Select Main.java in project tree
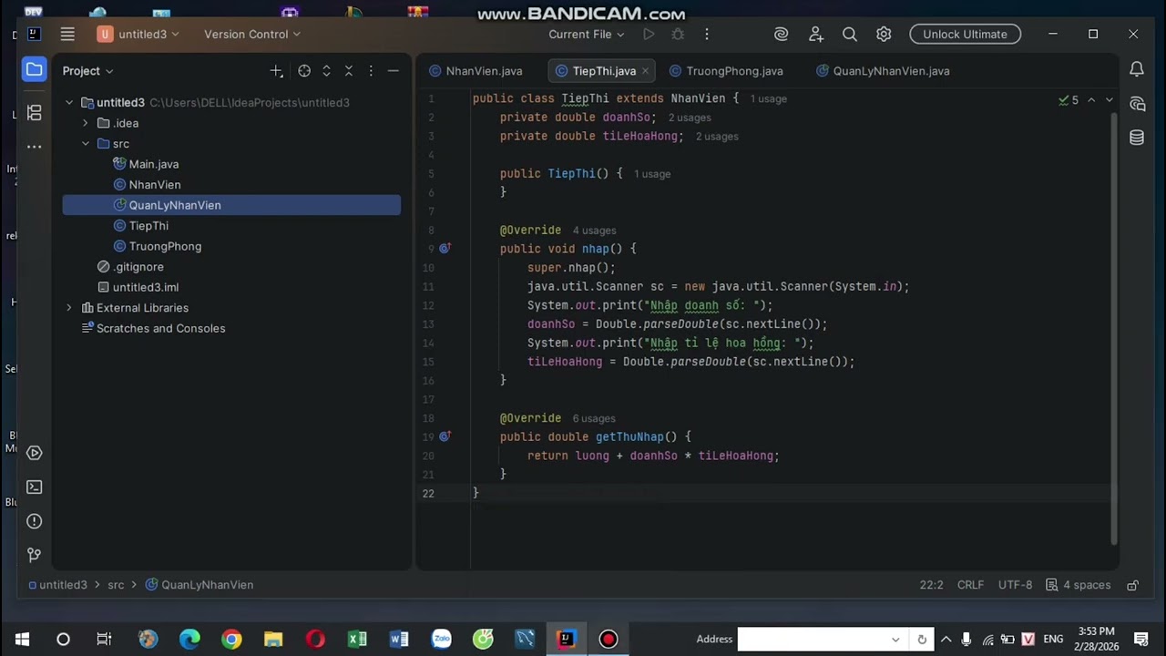This screenshot has height=656, width=1166. pyautogui.click(x=146, y=164)
